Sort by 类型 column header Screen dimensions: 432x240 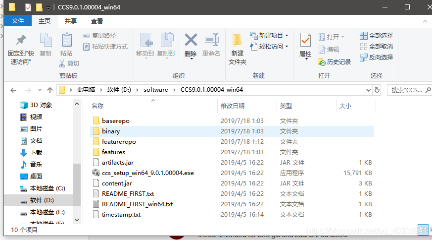pos(306,106)
